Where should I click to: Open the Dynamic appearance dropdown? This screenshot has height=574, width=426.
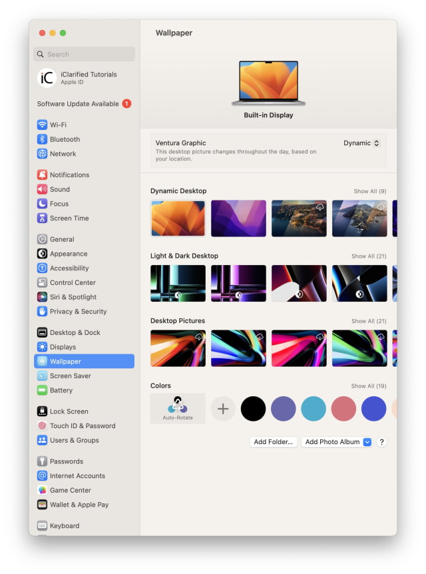[x=361, y=143]
